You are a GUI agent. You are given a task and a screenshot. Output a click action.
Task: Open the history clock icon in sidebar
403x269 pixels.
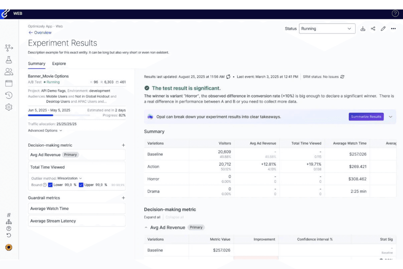(x=9, y=95)
